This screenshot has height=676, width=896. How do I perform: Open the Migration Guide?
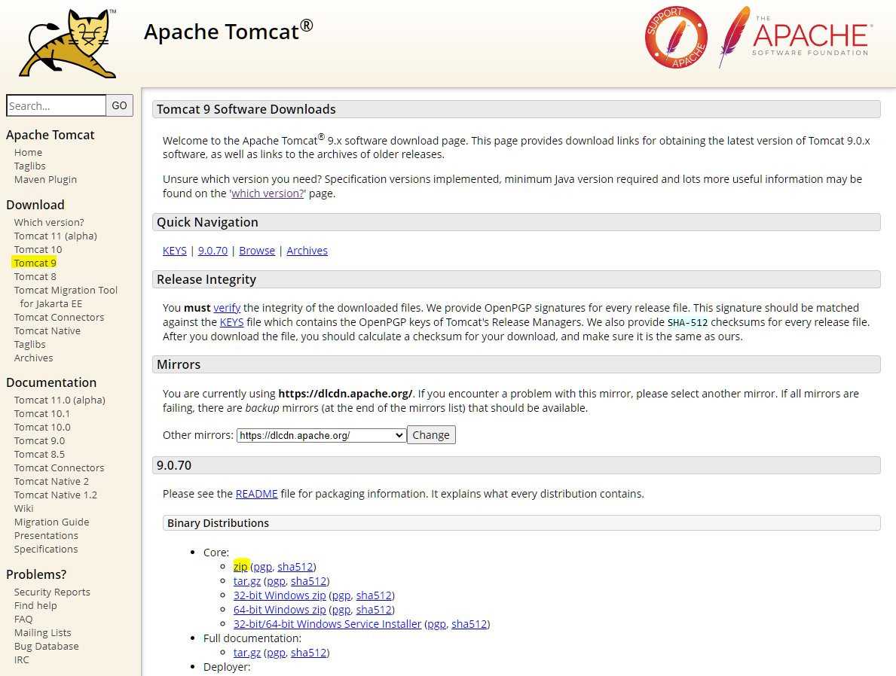51,522
